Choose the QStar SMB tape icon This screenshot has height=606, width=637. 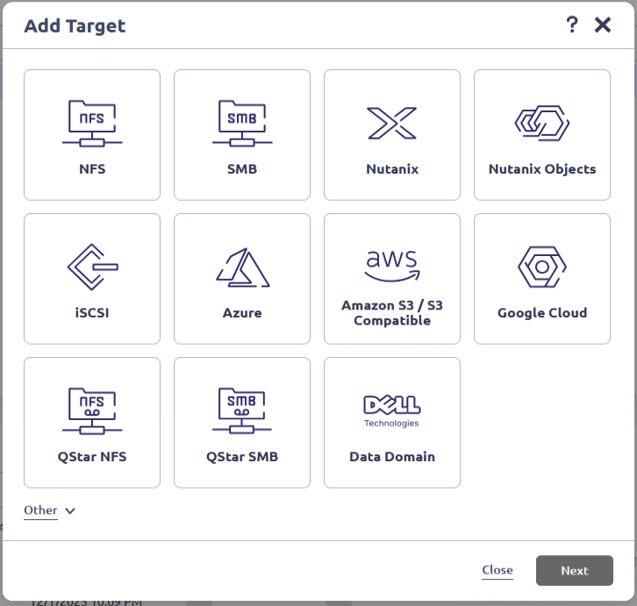click(242, 410)
